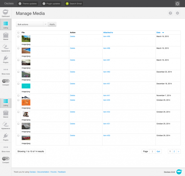Open the item #80 attached link
The image size is (185, 176).
click(x=107, y=72)
